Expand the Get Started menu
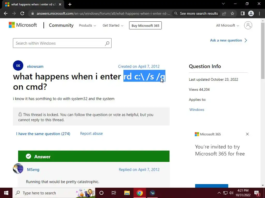Image resolution: width=265 pixels, height=198 pixels. pyautogui.click(x=113, y=26)
